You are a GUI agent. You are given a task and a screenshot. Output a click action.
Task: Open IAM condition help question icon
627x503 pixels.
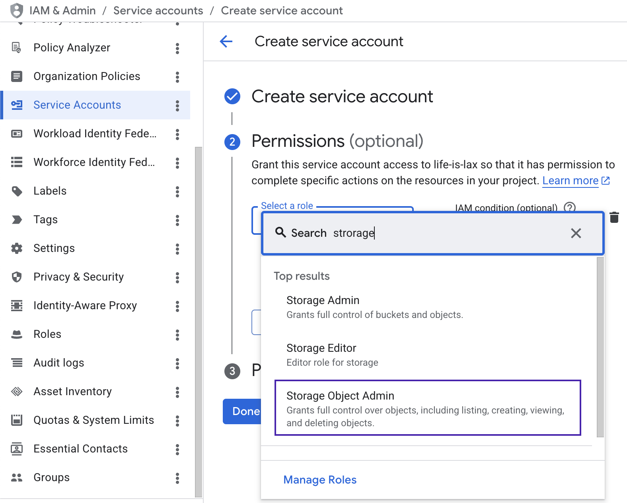pyautogui.click(x=570, y=207)
